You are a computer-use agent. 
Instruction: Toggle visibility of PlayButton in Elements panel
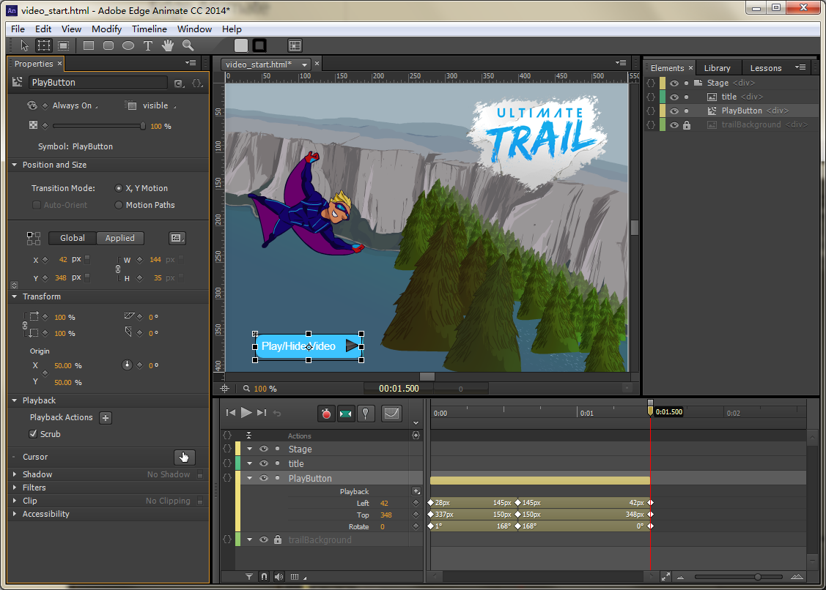(674, 111)
